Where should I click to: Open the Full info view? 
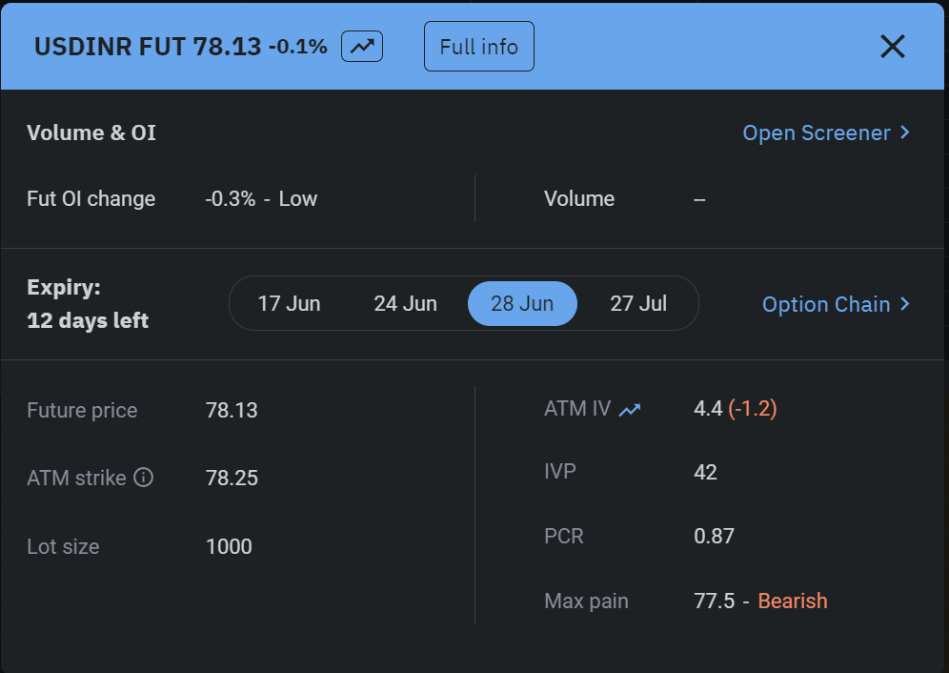[478, 46]
